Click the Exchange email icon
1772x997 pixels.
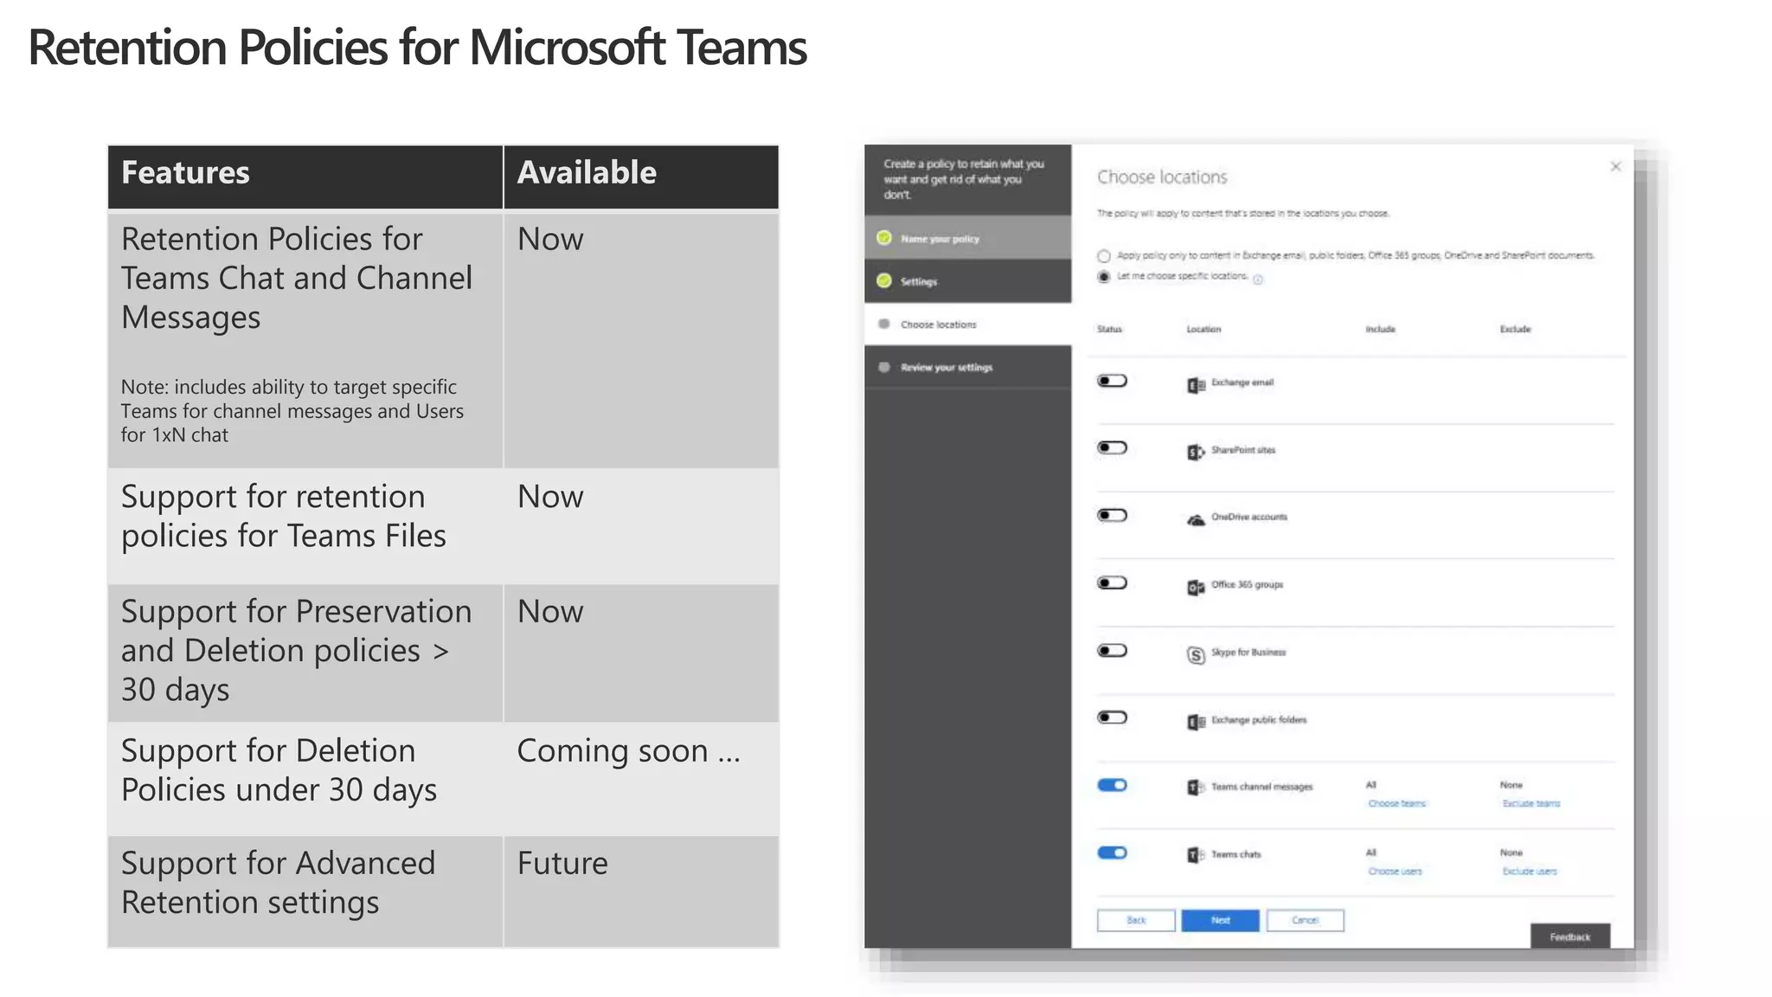[x=1196, y=385]
